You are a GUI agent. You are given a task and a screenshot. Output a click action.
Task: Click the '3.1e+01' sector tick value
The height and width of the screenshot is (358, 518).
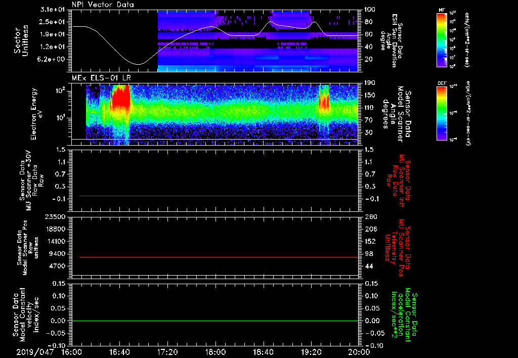click(52, 10)
